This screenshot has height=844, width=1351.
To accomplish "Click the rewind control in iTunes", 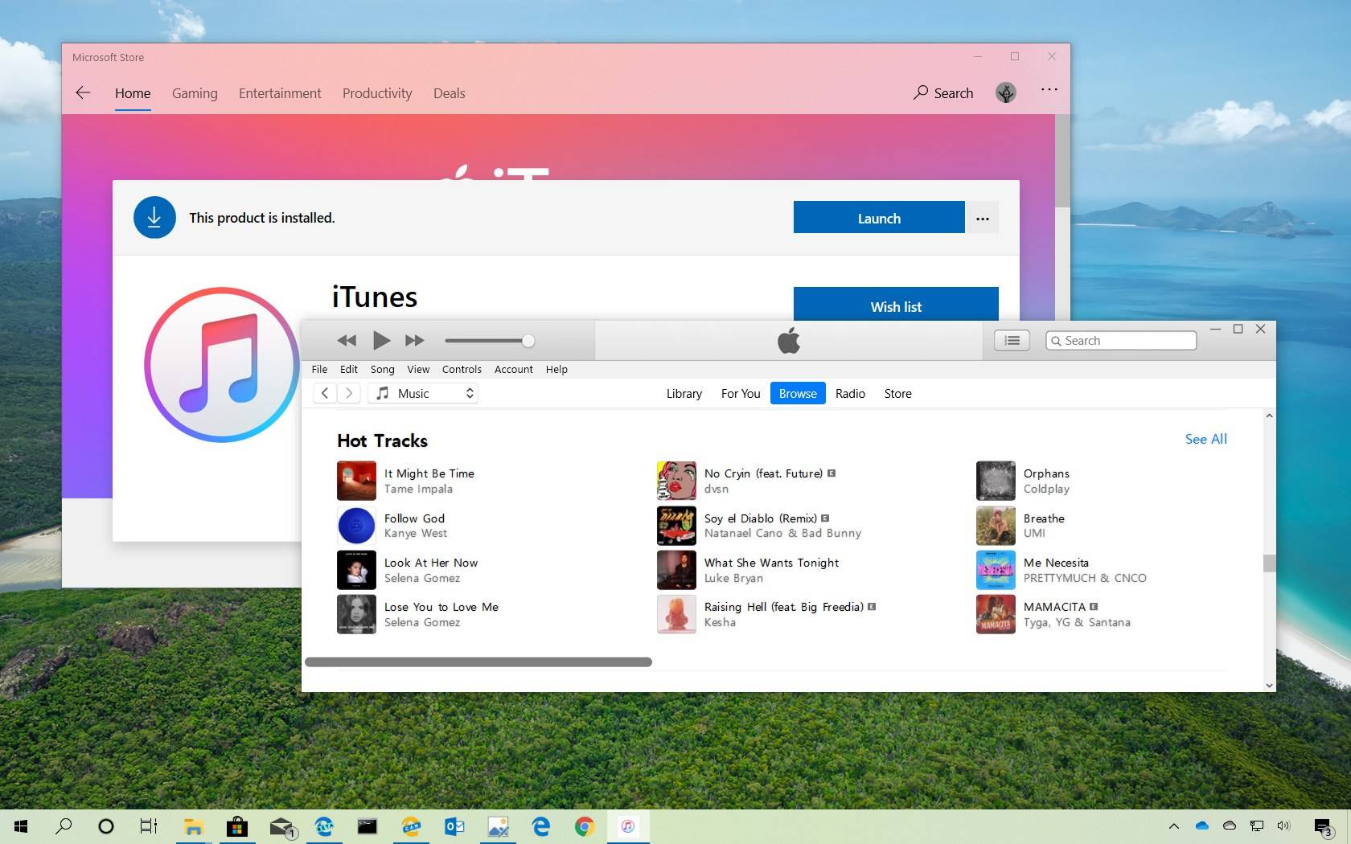I will coord(347,340).
